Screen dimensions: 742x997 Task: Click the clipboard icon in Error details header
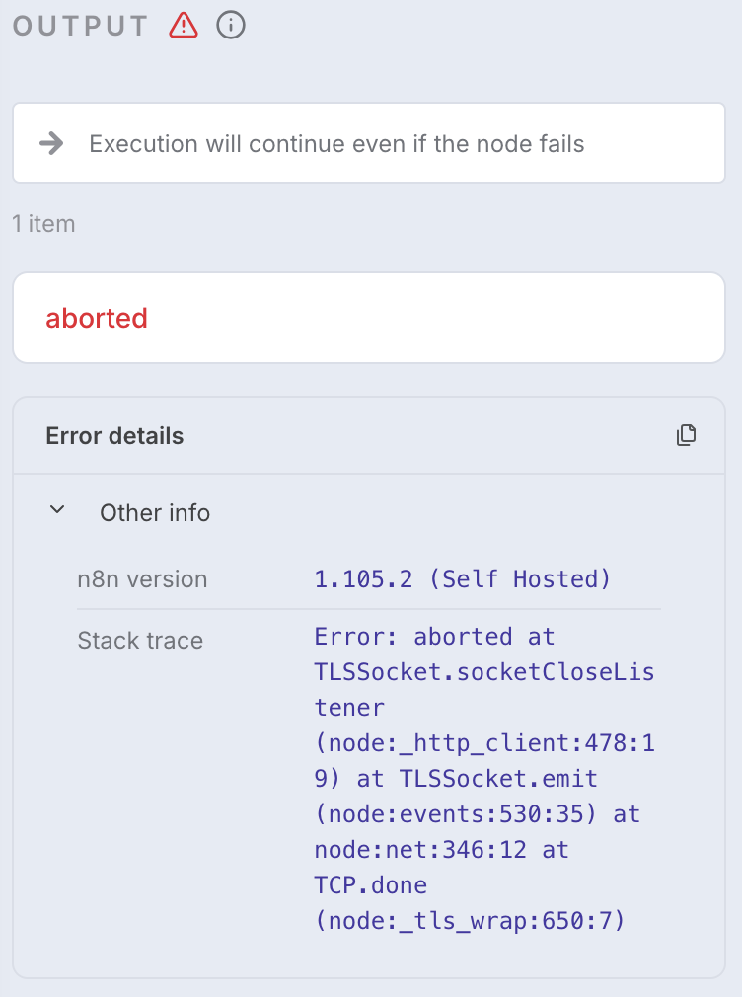tap(687, 434)
